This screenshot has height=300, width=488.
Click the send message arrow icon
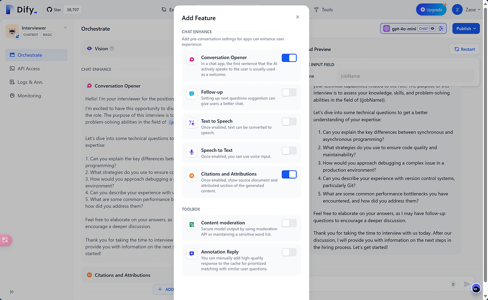tap(466, 284)
